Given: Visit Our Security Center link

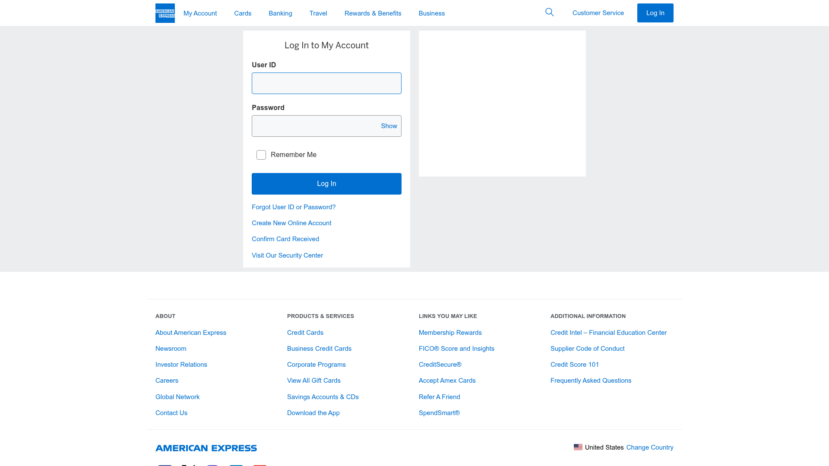Looking at the screenshot, I should click(287, 255).
